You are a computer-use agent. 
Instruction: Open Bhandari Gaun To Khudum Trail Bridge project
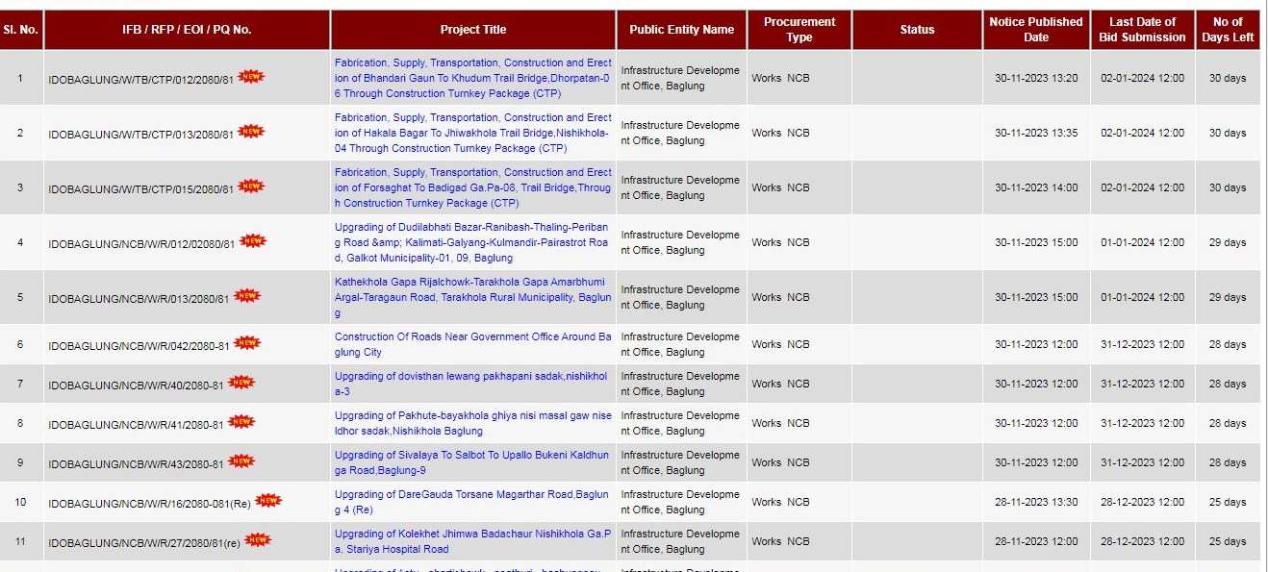point(472,78)
